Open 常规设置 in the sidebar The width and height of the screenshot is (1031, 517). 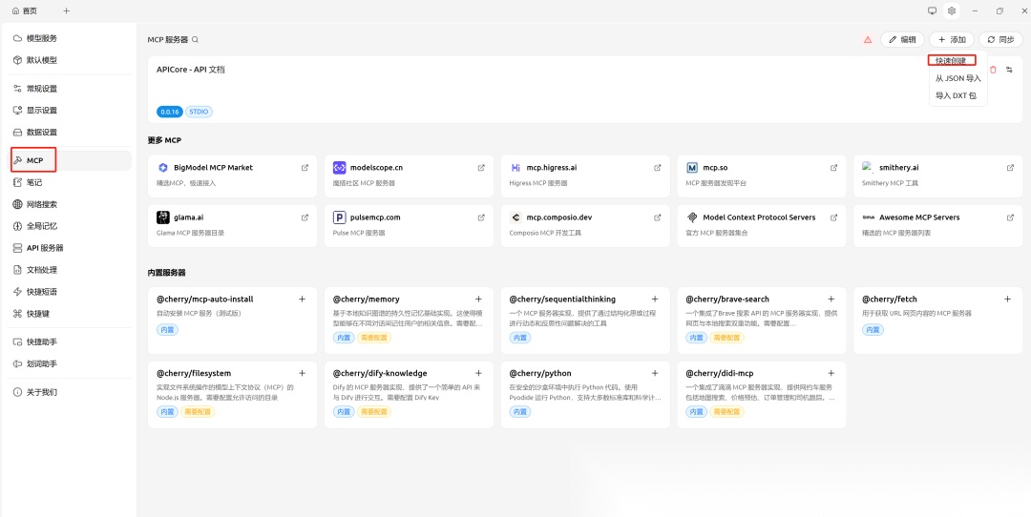pos(70,89)
